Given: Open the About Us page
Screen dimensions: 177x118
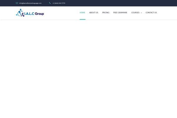Looking at the screenshot, I should (94, 12).
